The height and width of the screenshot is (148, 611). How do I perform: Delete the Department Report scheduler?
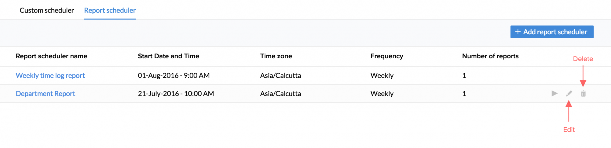[x=583, y=94]
